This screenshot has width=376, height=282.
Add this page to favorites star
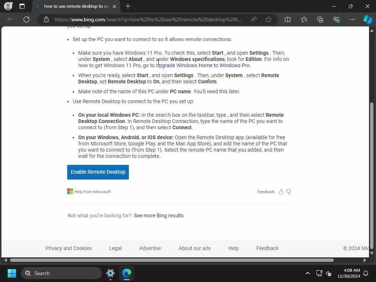point(268,19)
